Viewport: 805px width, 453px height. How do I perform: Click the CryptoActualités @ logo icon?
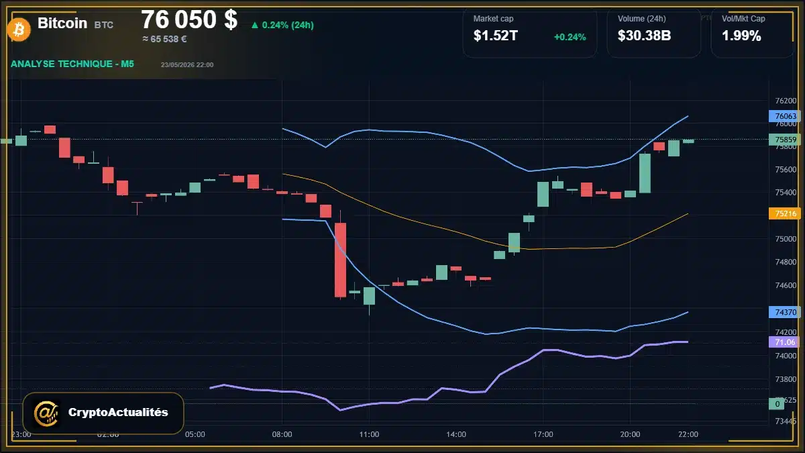46,413
